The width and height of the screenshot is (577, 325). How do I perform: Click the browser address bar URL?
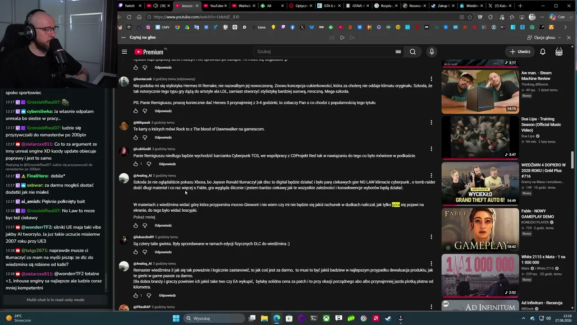click(x=196, y=17)
